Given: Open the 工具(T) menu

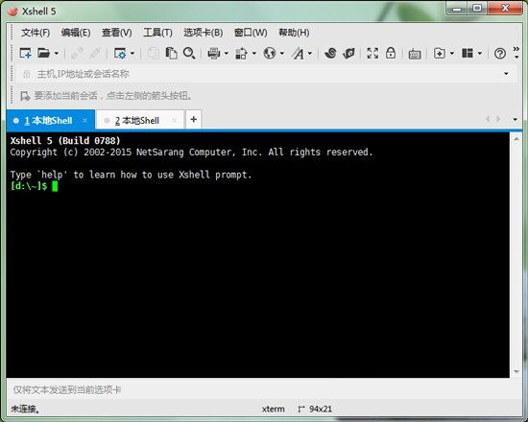Looking at the screenshot, I should click(157, 33).
